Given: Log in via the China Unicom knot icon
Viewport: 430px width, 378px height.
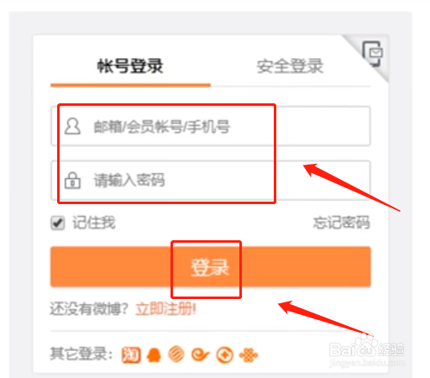Looking at the screenshot, I should click(249, 355).
